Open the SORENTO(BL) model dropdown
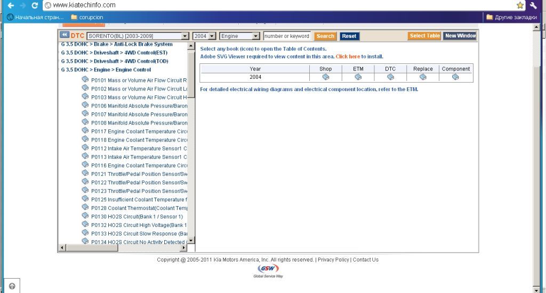The width and height of the screenshot is (546, 293). [x=138, y=36]
